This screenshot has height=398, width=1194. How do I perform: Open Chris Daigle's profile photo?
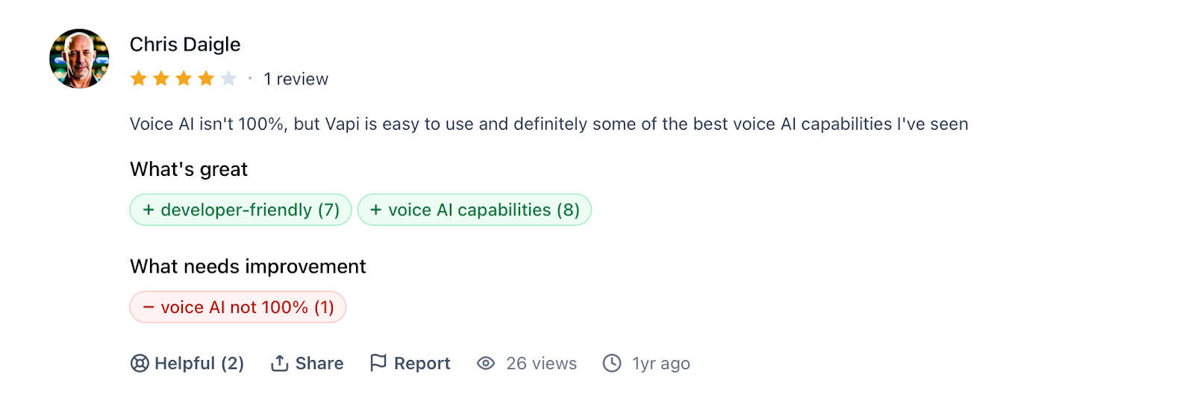[79, 59]
